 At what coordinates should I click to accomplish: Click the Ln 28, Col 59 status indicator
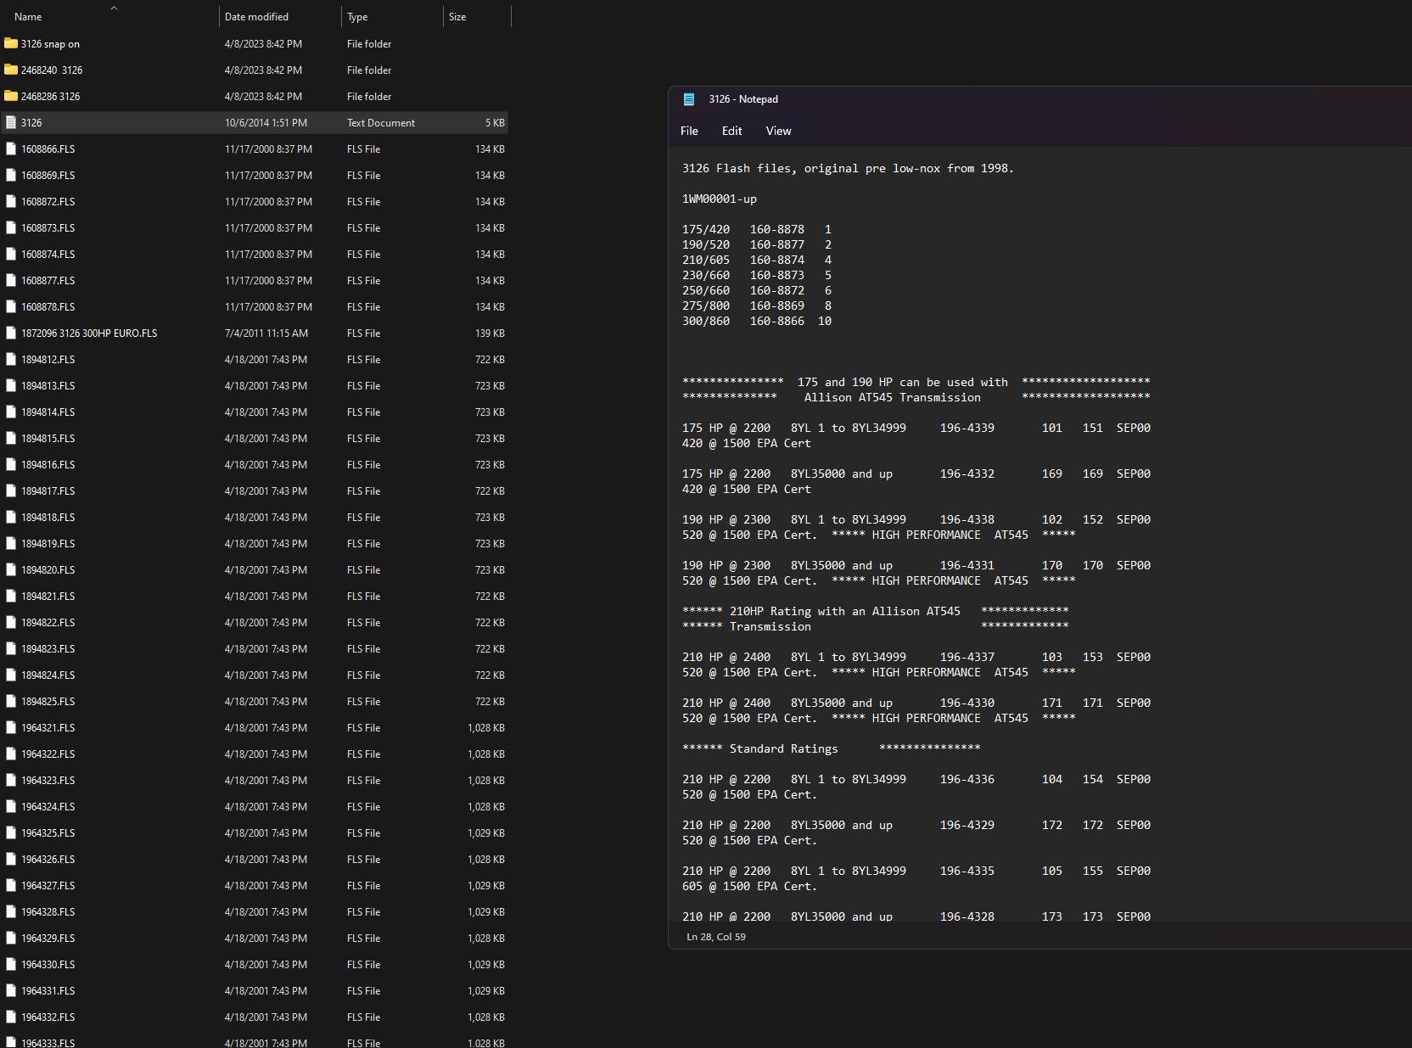tap(717, 937)
